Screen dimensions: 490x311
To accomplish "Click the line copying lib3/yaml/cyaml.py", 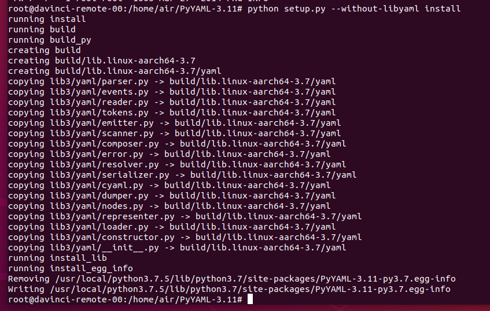I will coord(169,185).
